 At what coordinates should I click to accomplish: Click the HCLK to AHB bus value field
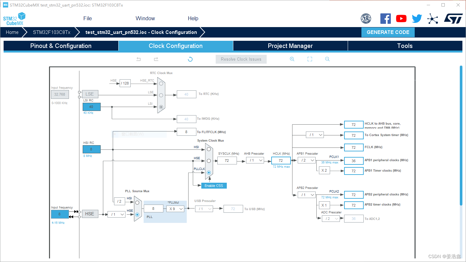pyautogui.click(x=354, y=125)
